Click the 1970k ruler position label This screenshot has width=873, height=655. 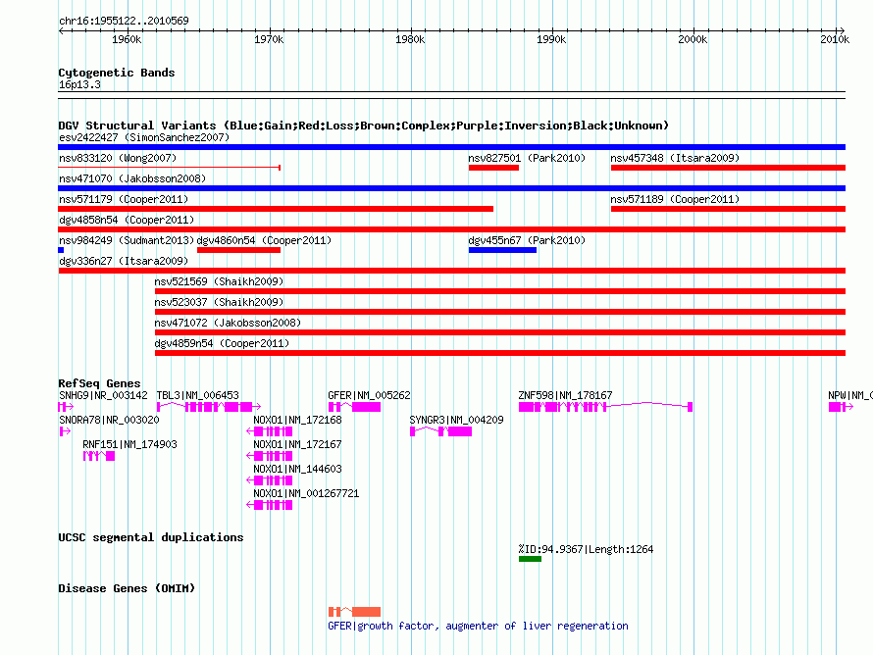coord(269,39)
